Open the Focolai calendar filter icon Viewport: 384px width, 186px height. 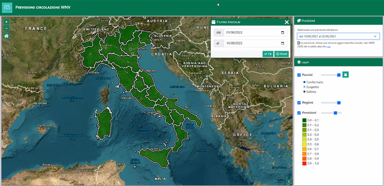point(345,75)
